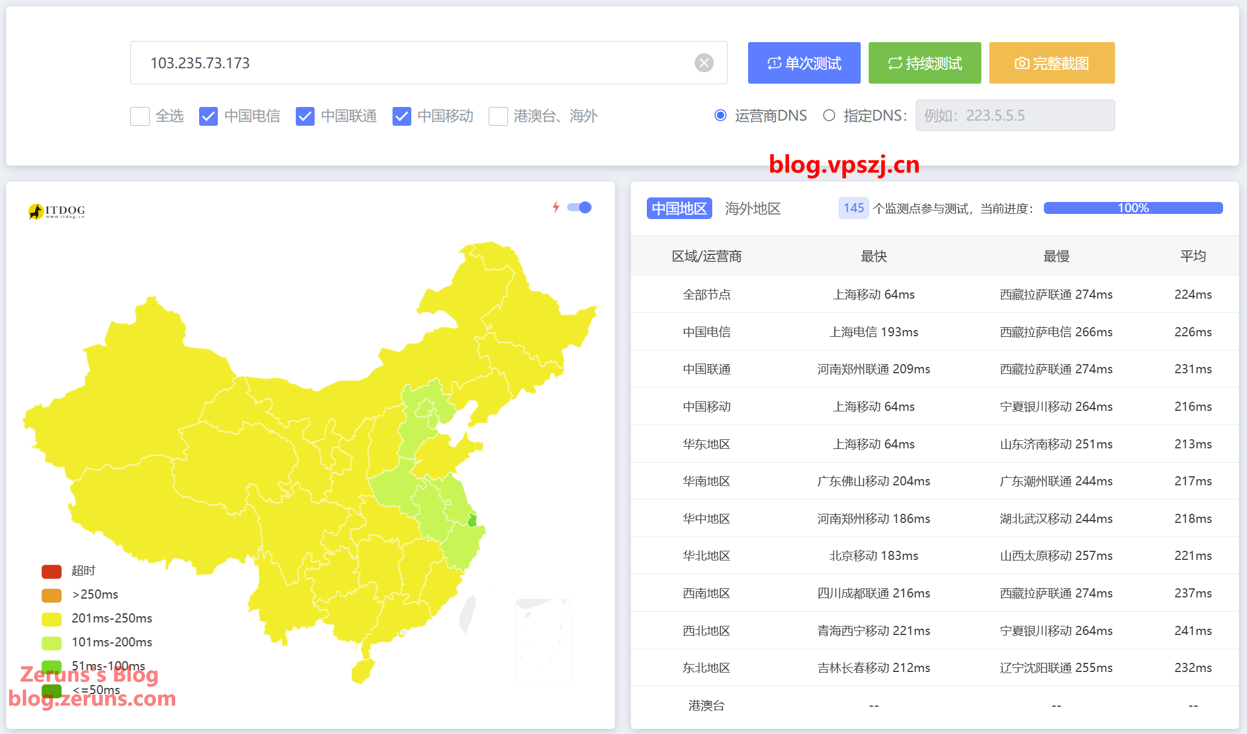Start the 单次测试 single test button

[804, 63]
